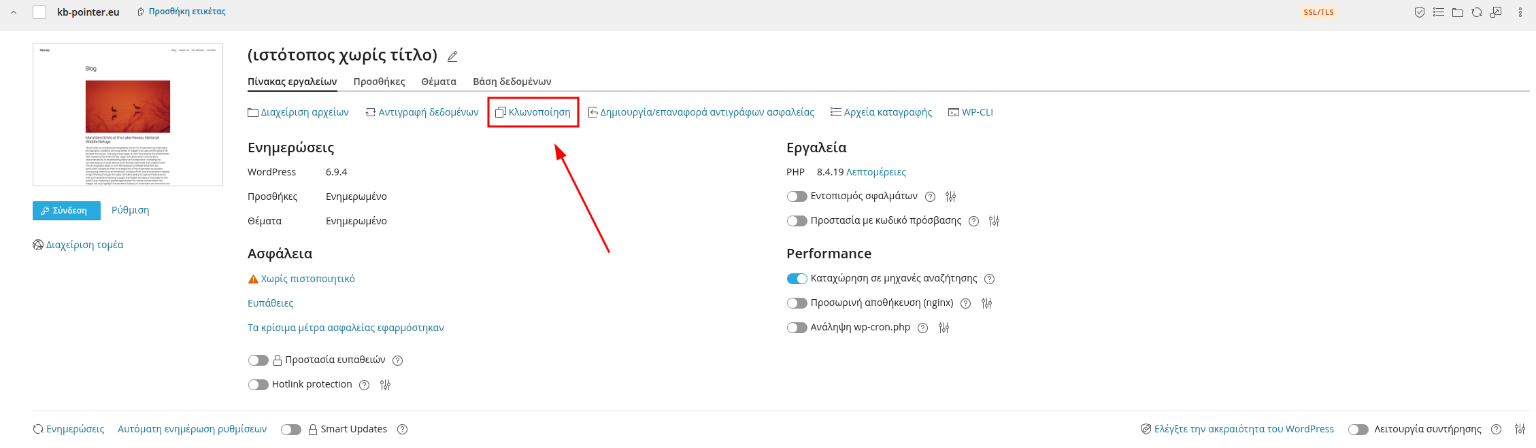Enable the Smart Updates toggle

point(291,430)
